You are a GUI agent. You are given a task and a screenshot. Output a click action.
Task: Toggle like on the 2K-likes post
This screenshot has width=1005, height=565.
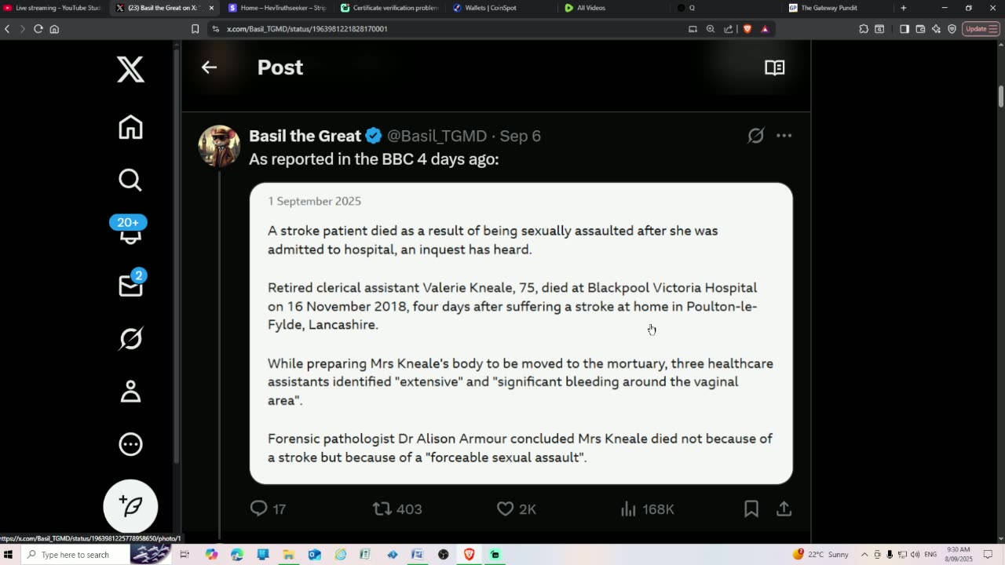506,509
